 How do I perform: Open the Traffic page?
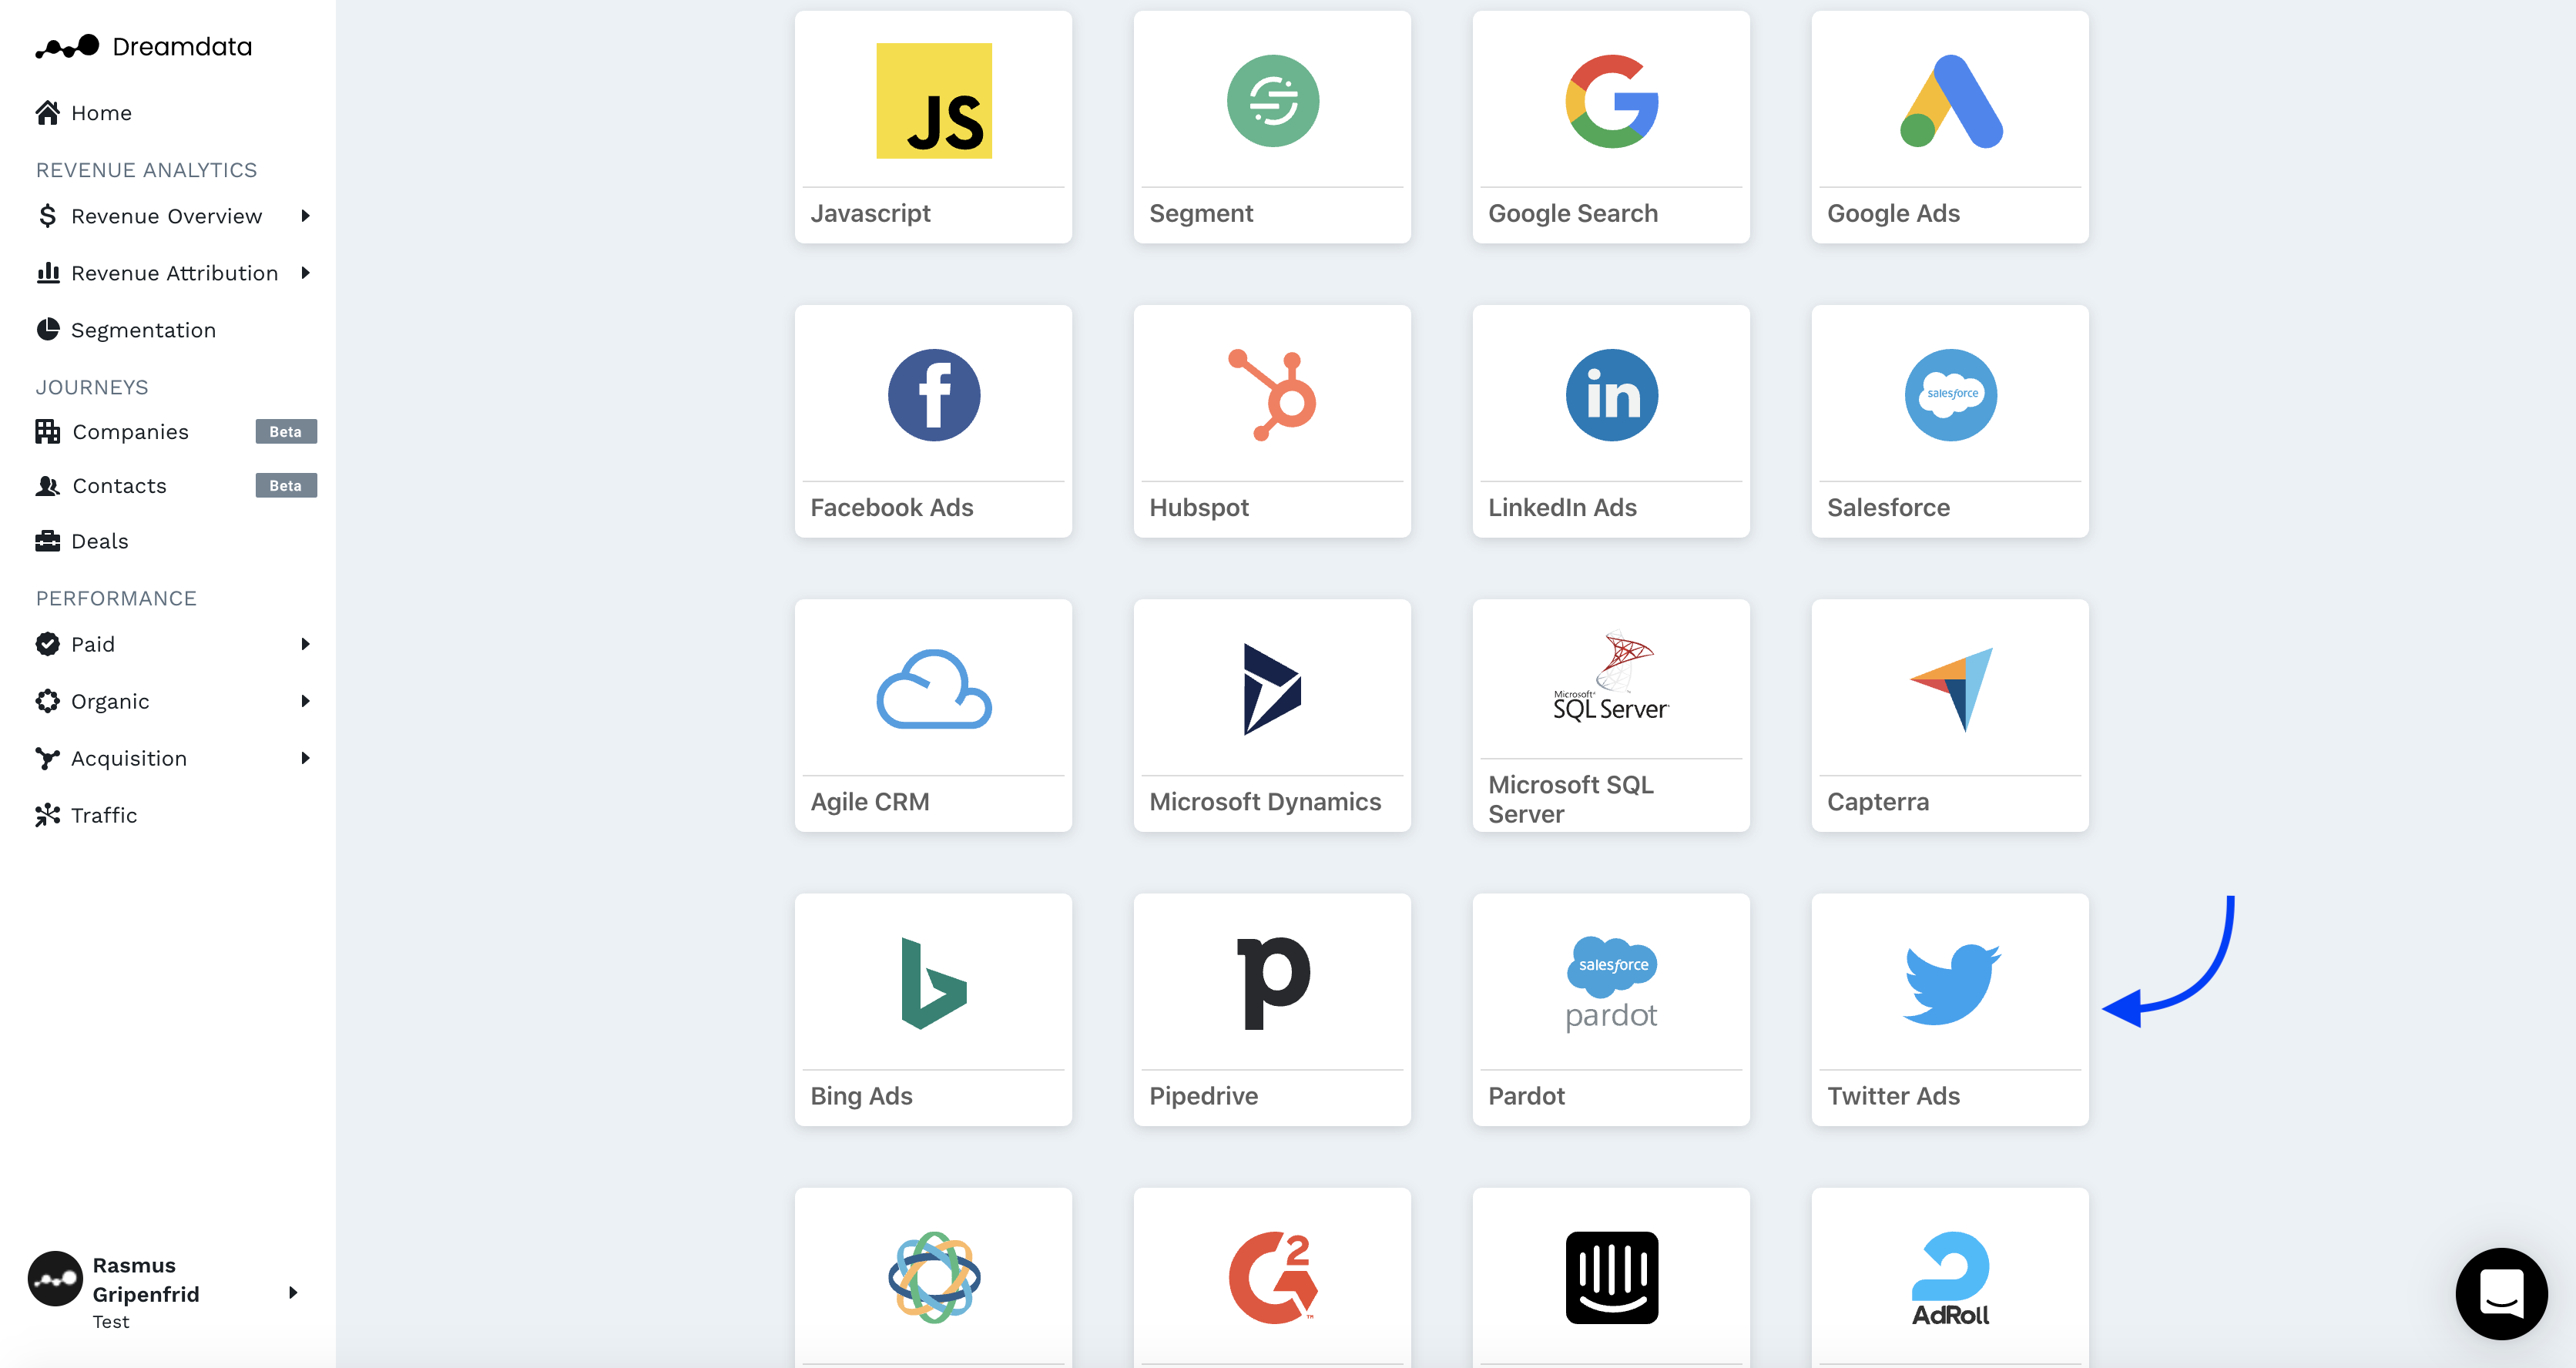103,815
